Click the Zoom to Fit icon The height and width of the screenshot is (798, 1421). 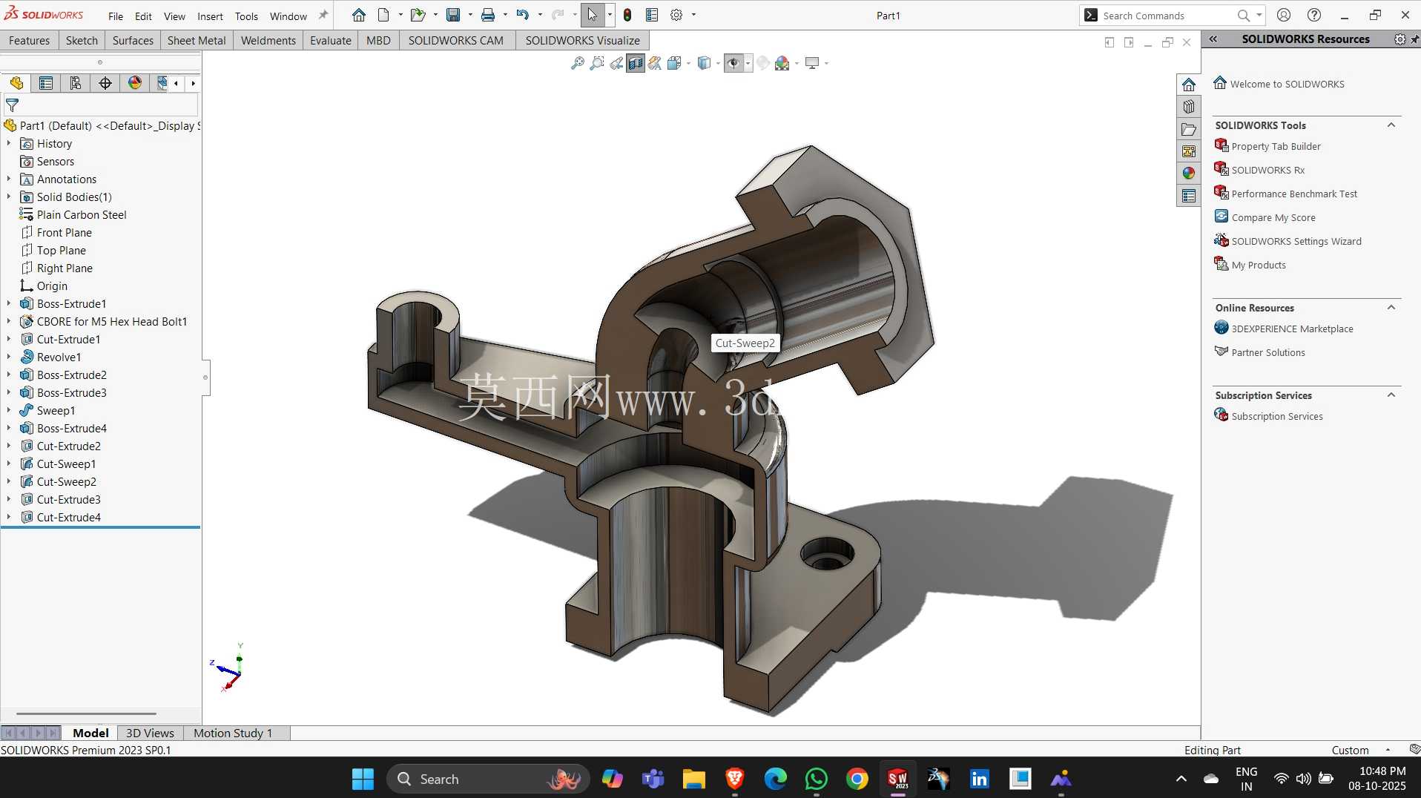tap(577, 64)
